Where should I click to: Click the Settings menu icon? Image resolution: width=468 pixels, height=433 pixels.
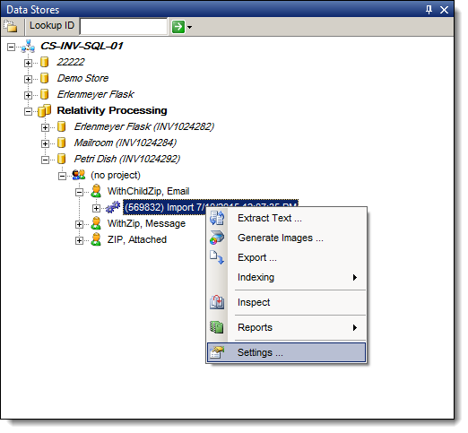217,352
